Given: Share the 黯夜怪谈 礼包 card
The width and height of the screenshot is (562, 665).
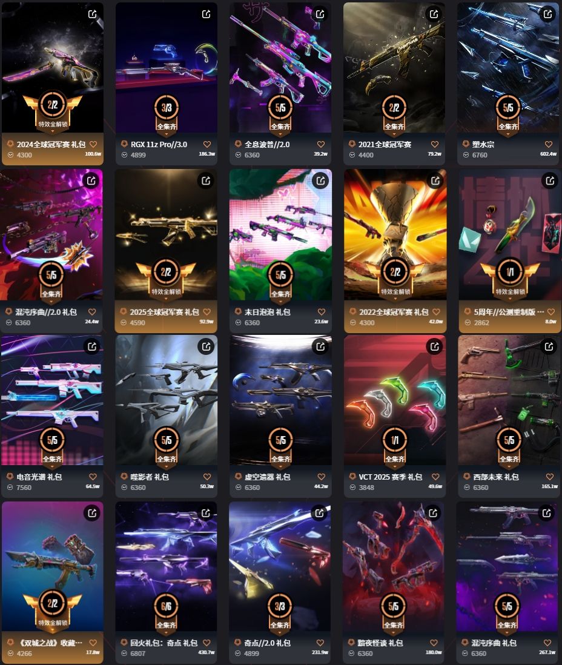Looking at the screenshot, I should point(433,513).
